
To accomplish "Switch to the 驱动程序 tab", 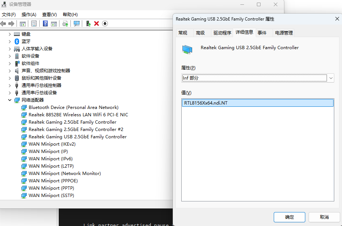I will [x=222, y=33].
